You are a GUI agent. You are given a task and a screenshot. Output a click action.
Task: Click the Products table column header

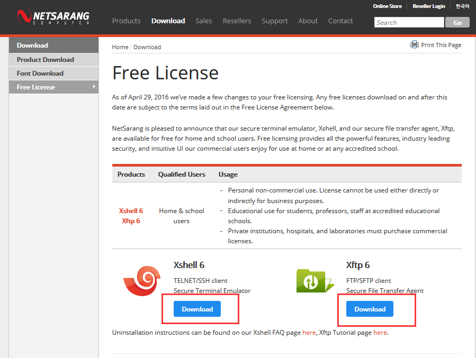click(131, 175)
